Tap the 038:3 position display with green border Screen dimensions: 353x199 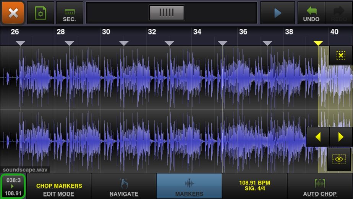13,186
